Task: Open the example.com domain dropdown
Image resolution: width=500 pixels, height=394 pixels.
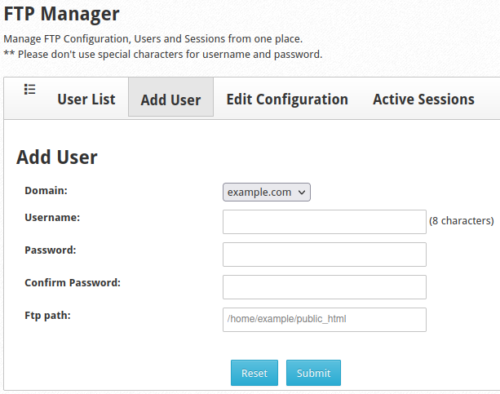Action: [266, 193]
